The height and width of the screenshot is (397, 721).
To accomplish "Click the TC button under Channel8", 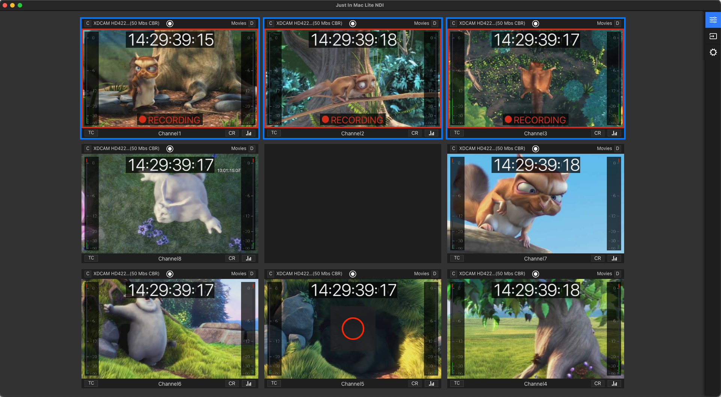I will click(91, 258).
